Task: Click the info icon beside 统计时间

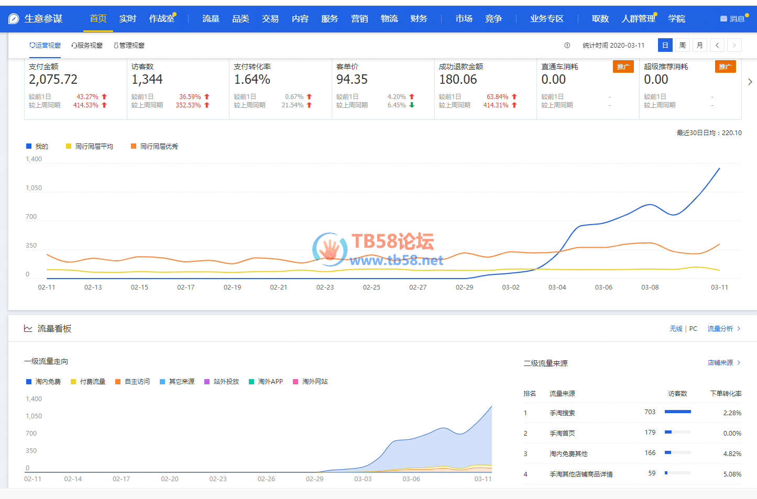Action: pyautogui.click(x=567, y=46)
